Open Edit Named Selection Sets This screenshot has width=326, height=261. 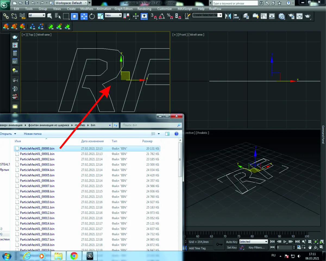point(187,16)
